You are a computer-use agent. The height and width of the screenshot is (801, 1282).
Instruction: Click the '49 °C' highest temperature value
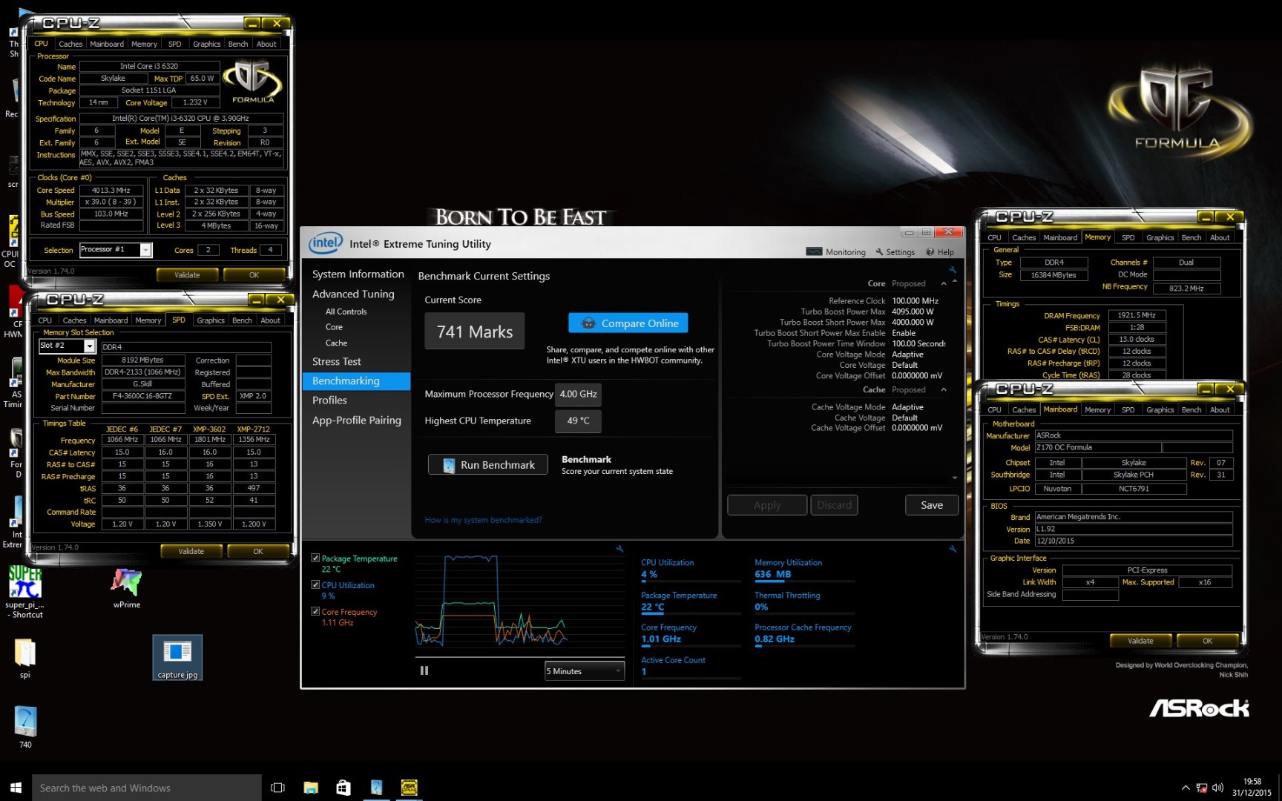578,421
